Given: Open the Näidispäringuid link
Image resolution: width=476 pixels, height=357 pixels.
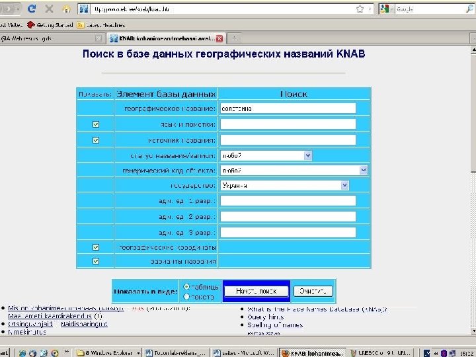Looking at the screenshot, I should point(84,324).
